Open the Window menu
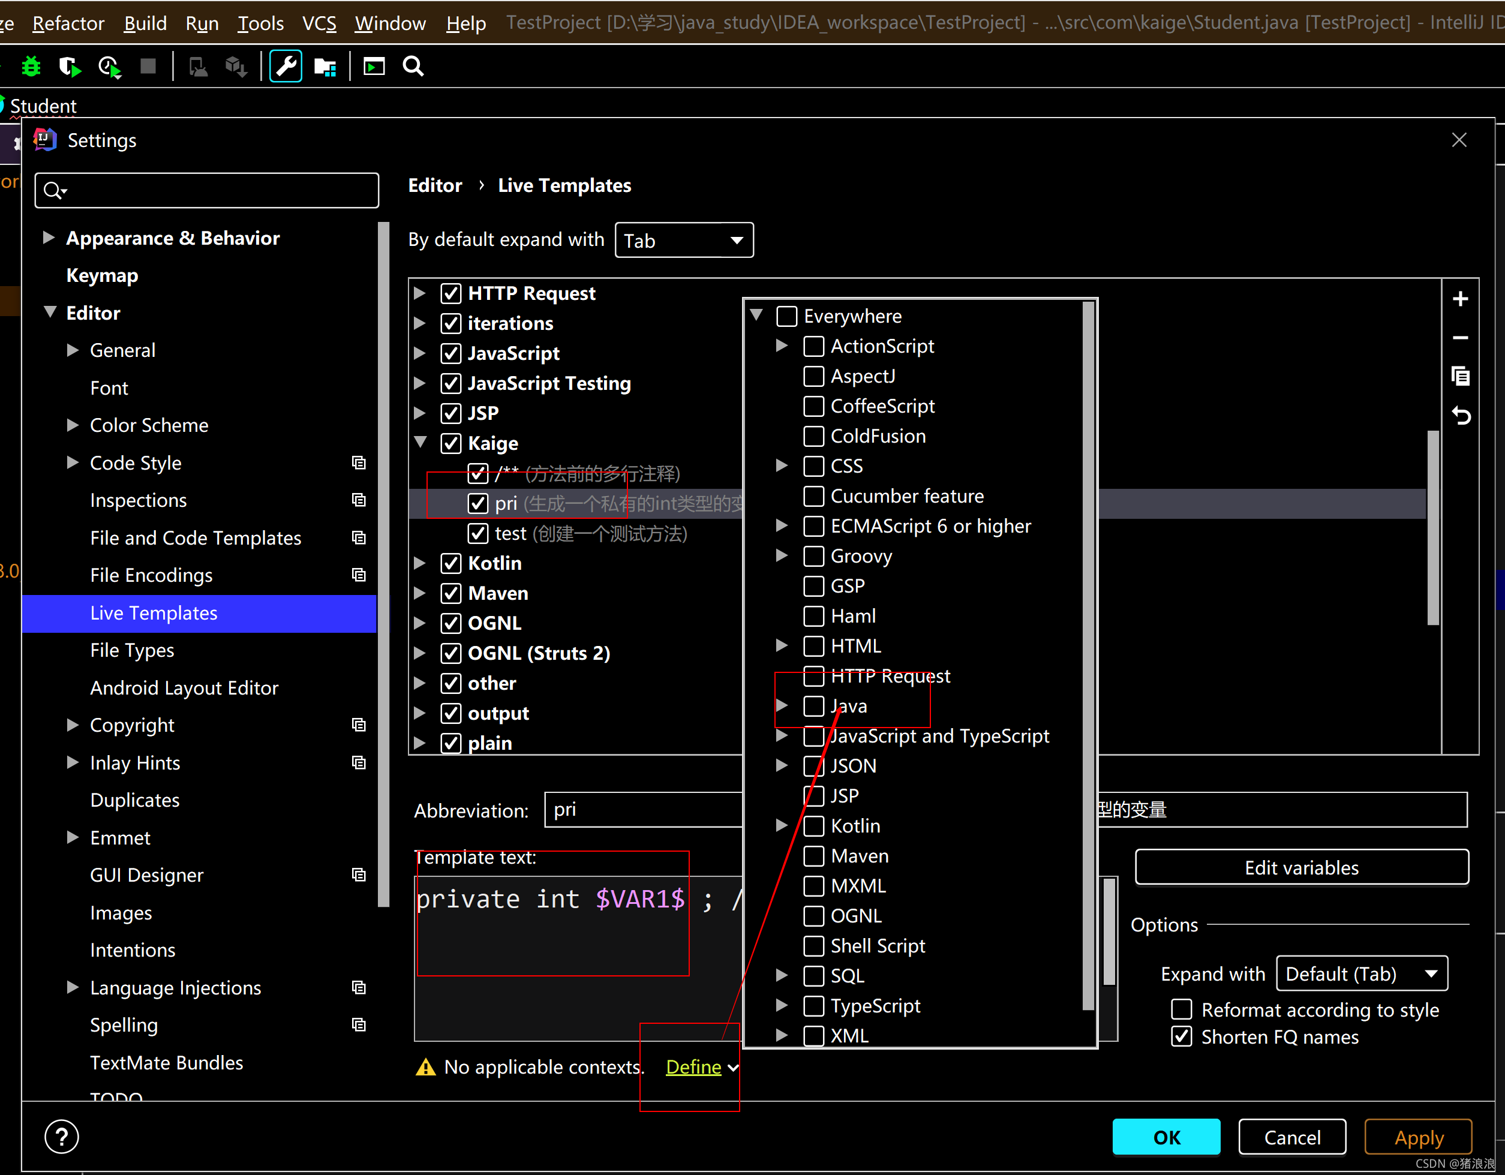 pos(390,23)
